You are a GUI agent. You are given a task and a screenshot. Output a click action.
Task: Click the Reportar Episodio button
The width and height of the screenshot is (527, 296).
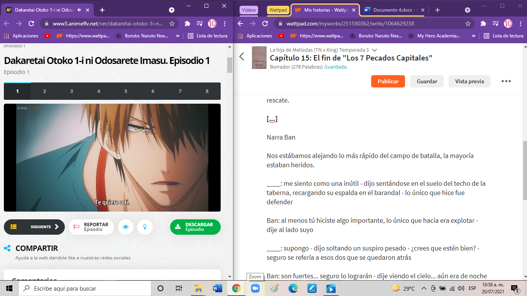point(91,227)
